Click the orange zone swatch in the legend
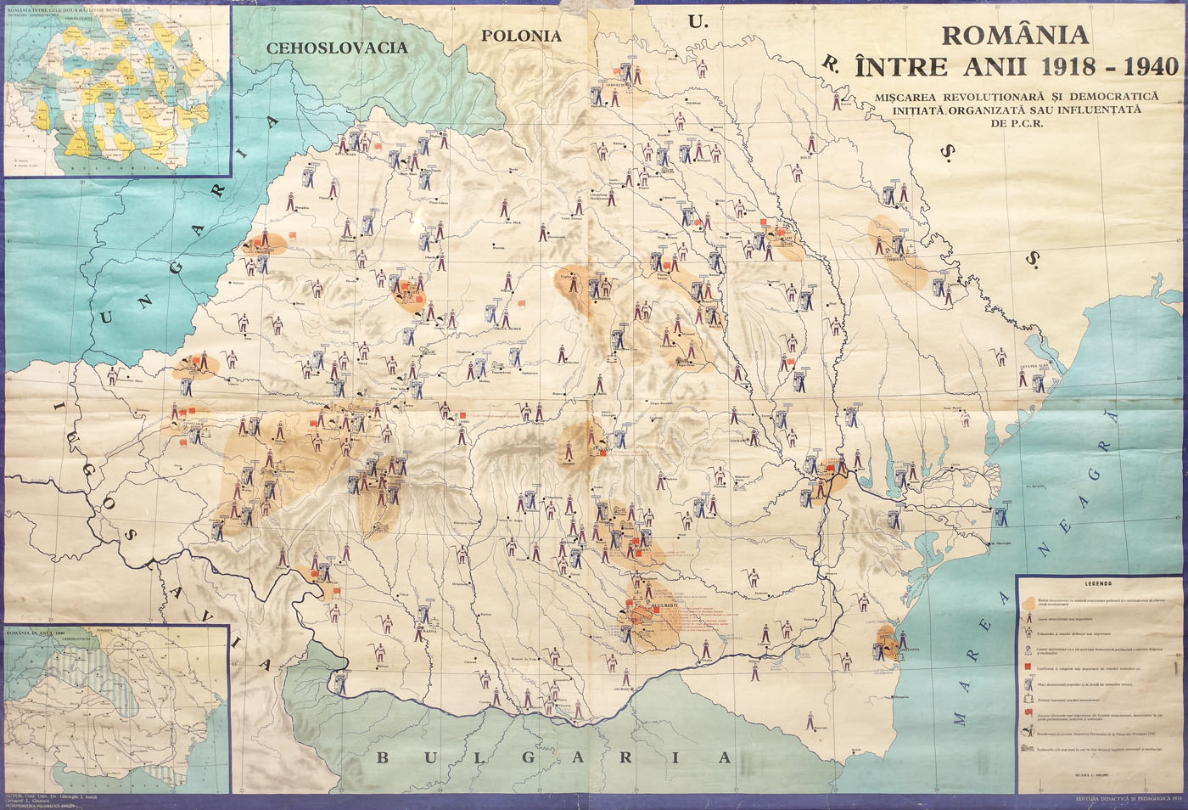Viewport: 1188px width, 810px height. (x=1029, y=604)
